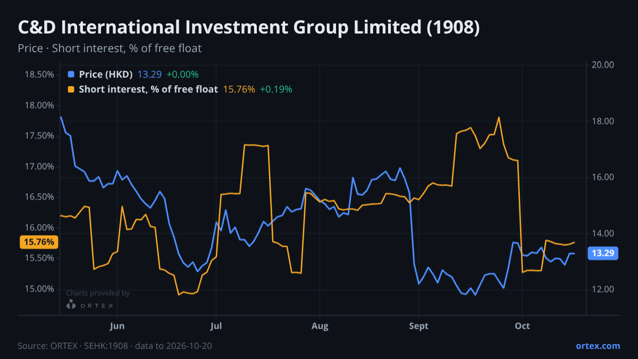Click the 17.00% left axis label
This screenshot has height=359, width=638.
(39, 166)
